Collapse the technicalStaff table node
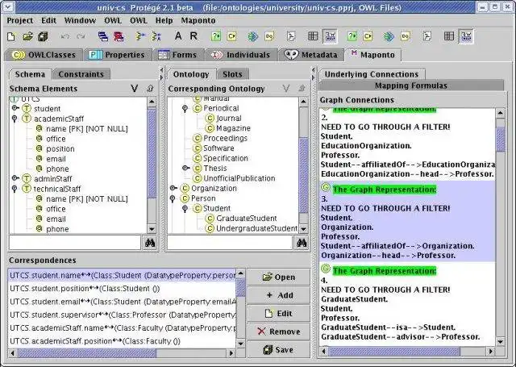Image resolution: width=516 pixels, height=367 pixels. 15,189
